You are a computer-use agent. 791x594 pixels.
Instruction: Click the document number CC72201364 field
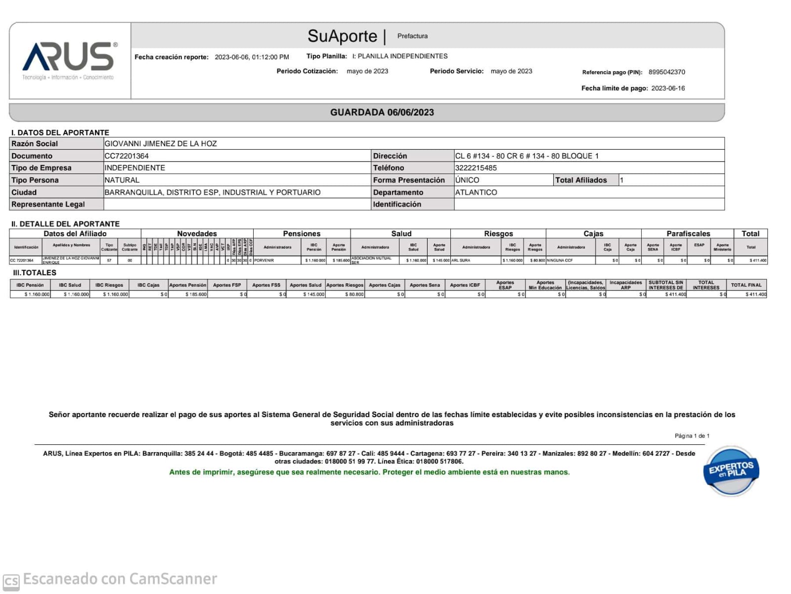pyautogui.click(x=127, y=156)
